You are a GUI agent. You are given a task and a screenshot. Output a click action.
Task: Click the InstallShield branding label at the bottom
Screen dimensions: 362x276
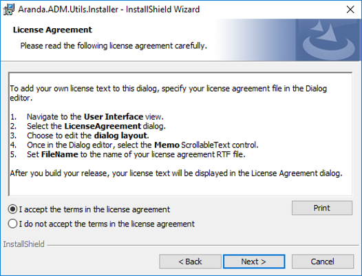click(23, 244)
